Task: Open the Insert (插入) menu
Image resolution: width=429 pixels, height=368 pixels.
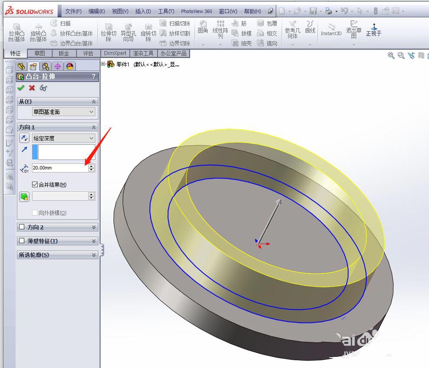Action: pyautogui.click(x=143, y=11)
